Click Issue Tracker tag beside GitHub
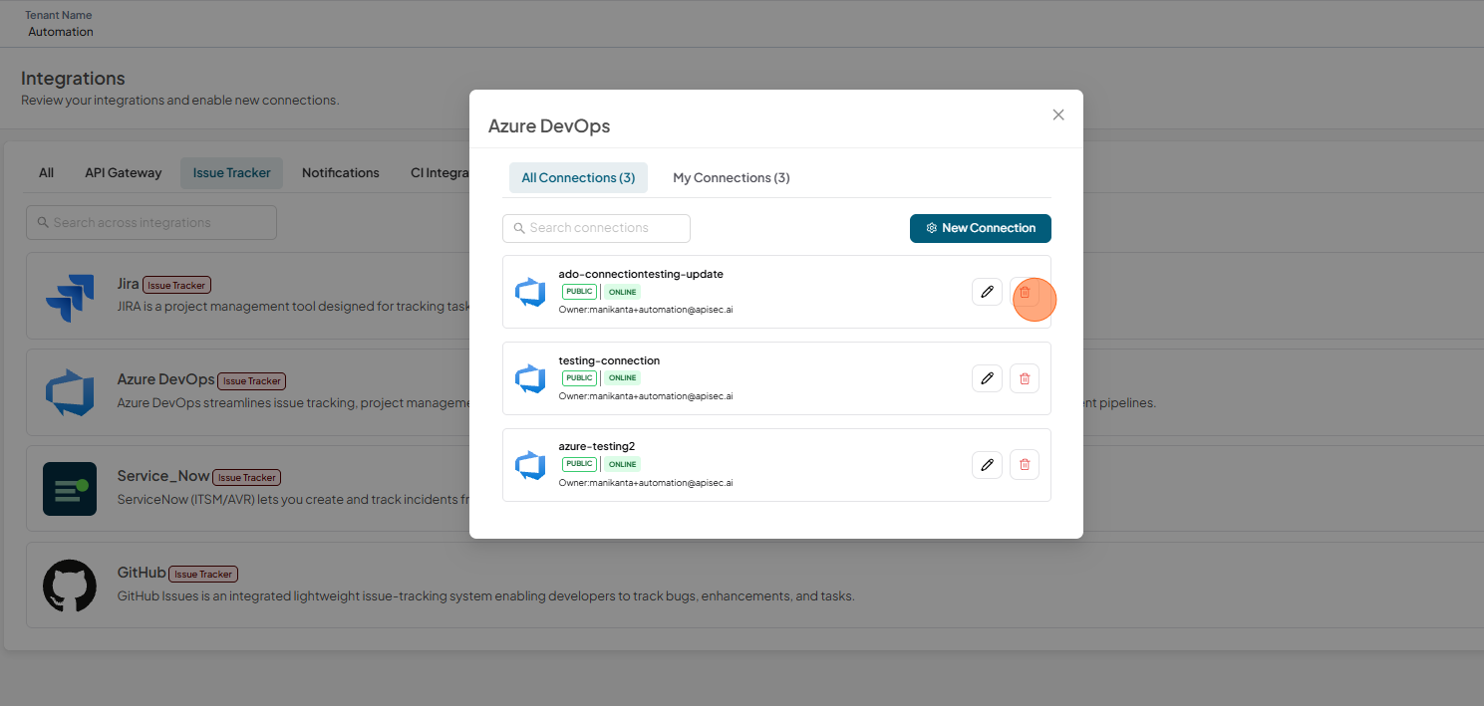Image resolution: width=1484 pixels, height=706 pixels. (203, 574)
